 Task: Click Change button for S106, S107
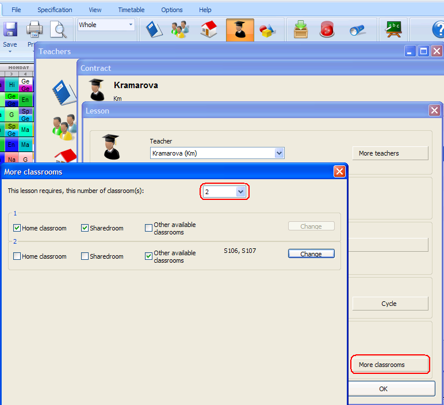click(311, 254)
